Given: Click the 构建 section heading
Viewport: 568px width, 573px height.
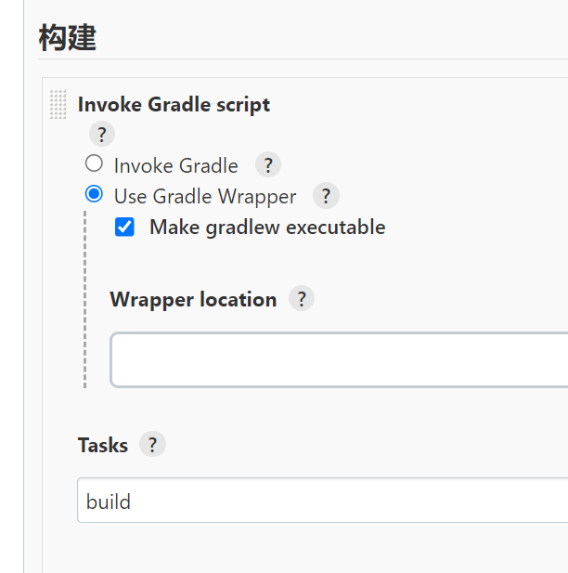Looking at the screenshot, I should (x=67, y=39).
